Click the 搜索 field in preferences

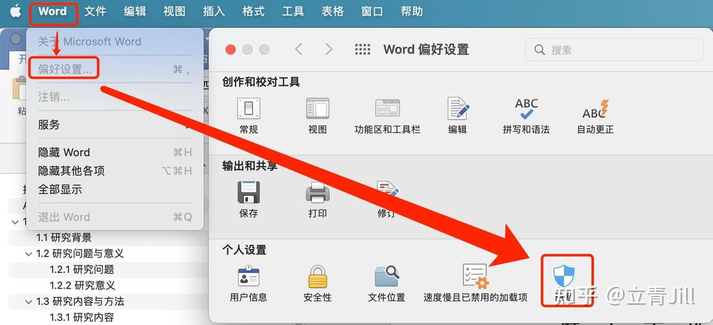(615, 49)
